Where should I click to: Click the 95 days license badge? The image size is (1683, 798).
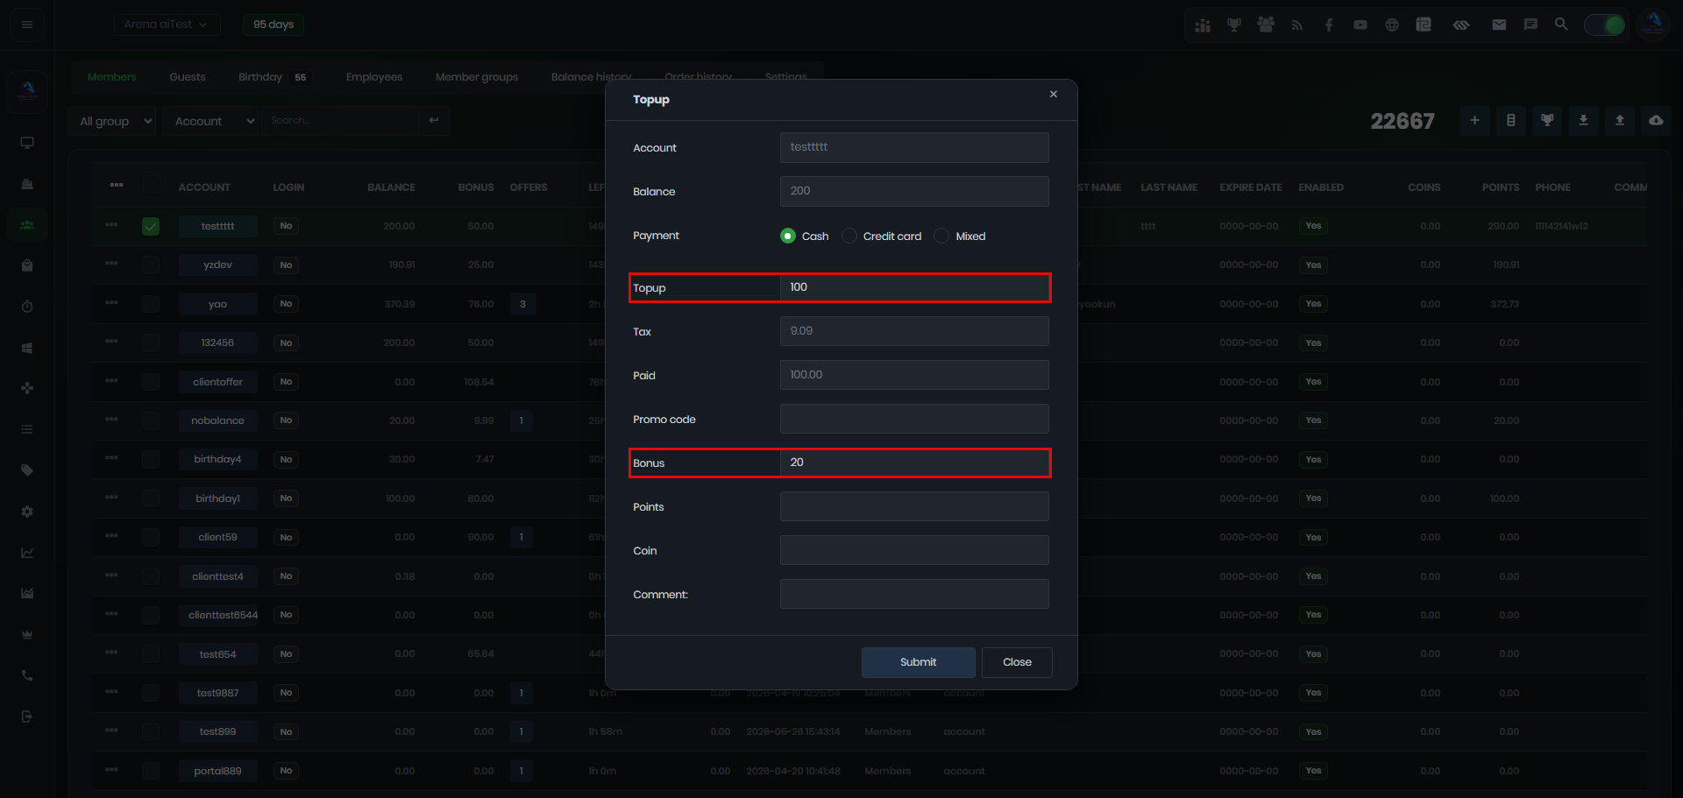point(273,25)
